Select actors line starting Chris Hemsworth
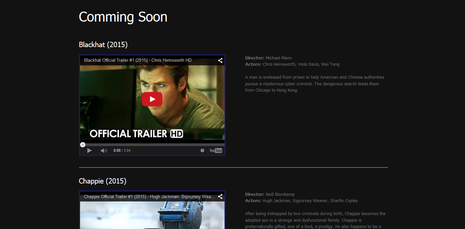Viewport: 465px width, 229px height. (x=301, y=64)
